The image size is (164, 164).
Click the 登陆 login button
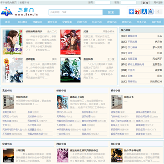(x=145, y=3)
